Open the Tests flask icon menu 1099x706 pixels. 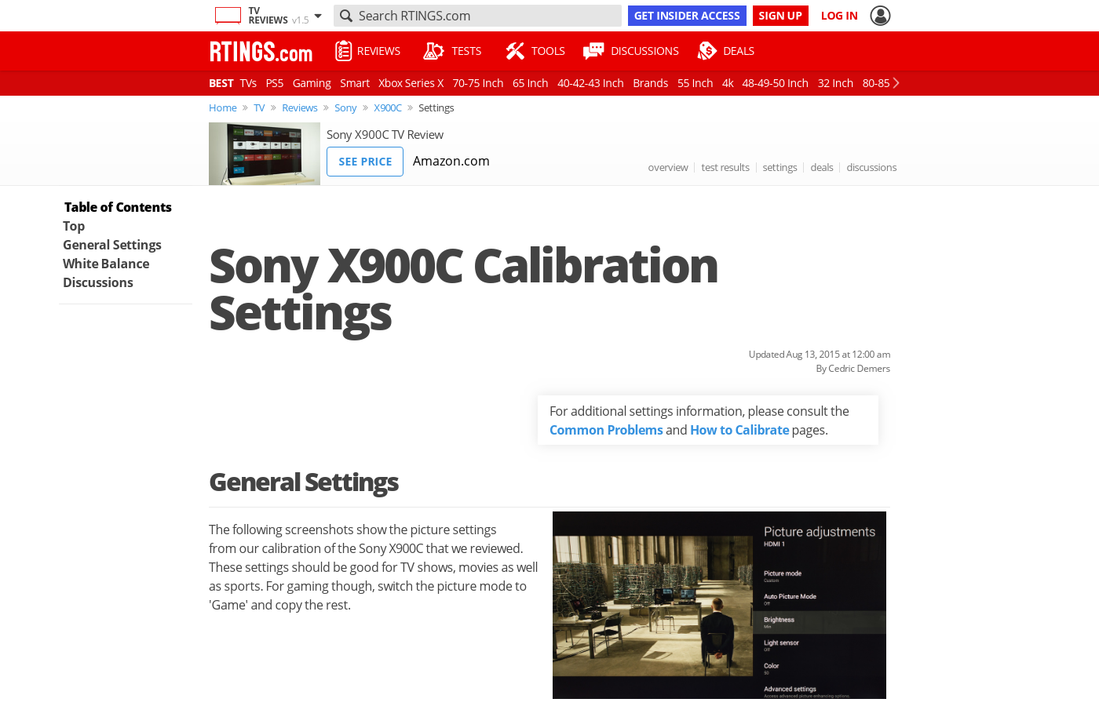[x=433, y=51]
